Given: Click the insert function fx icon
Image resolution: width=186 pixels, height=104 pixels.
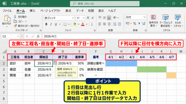Looking at the screenshot, I should point(38,36).
